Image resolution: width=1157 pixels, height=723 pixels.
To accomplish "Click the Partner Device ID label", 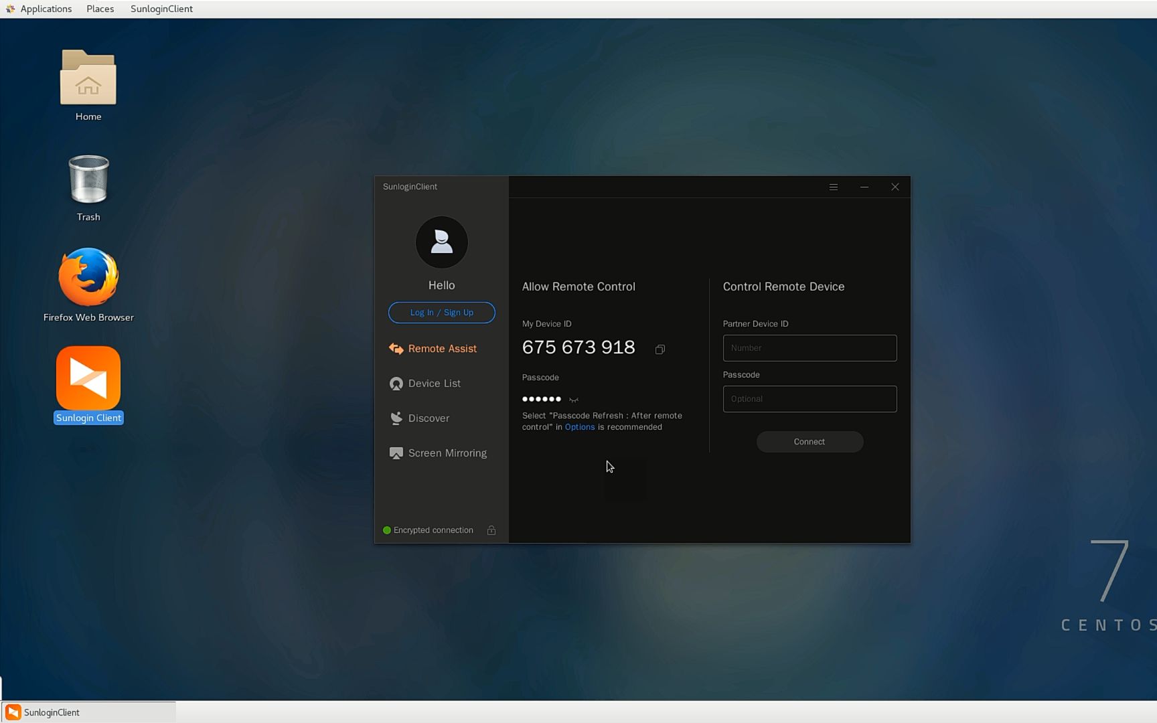I will coord(756,324).
